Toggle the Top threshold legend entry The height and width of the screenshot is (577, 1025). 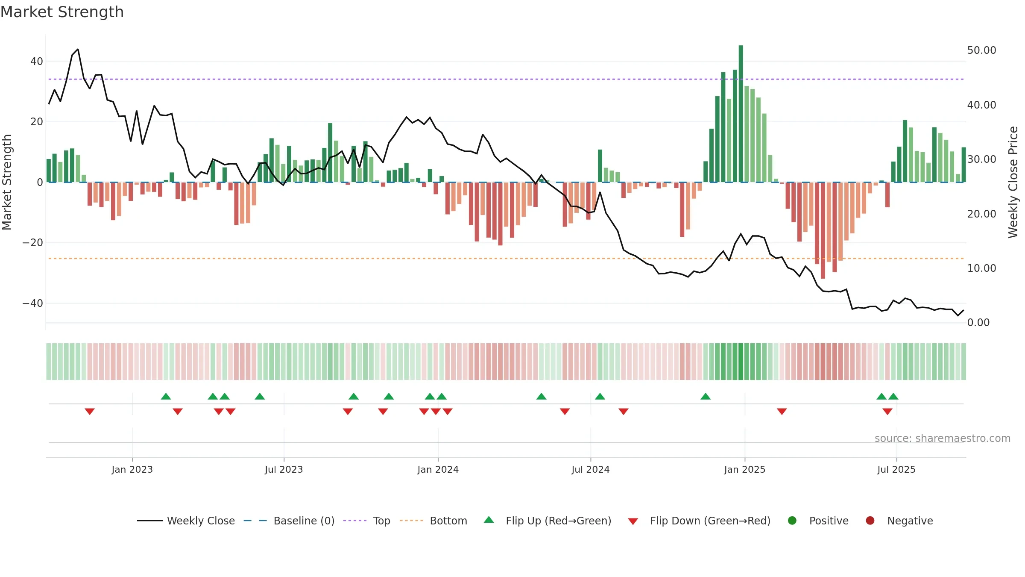coord(367,521)
